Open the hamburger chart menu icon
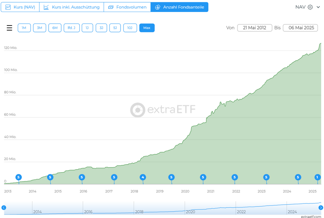Screen dimensions: 324x218 click(9, 28)
